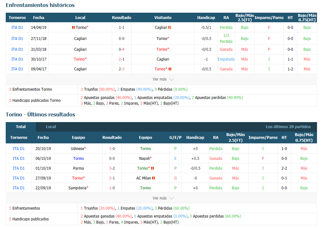
Task: Click Empatada RA value on 30/10/17
Action: [226, 59]
